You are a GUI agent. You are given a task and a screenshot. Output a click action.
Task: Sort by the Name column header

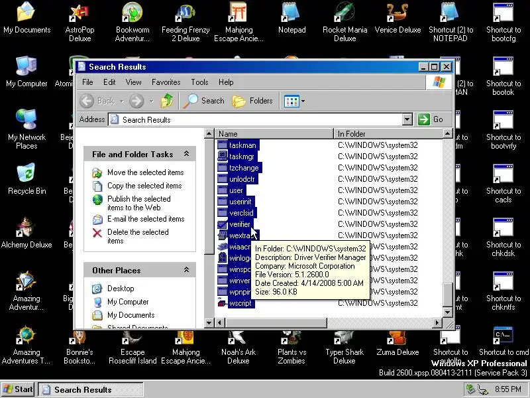coord(274,134)
